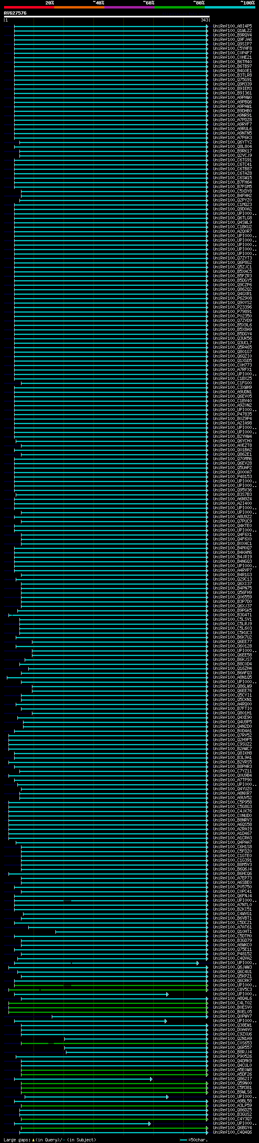
Task: Click the green alignment bar for UniRef100_C4LT02
Action: [x=108, y=1003]
